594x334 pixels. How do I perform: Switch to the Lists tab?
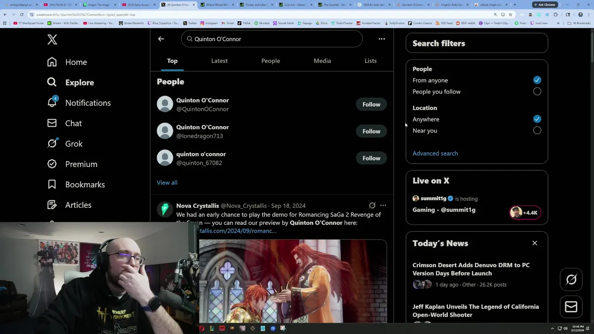(x=370, y=61)
